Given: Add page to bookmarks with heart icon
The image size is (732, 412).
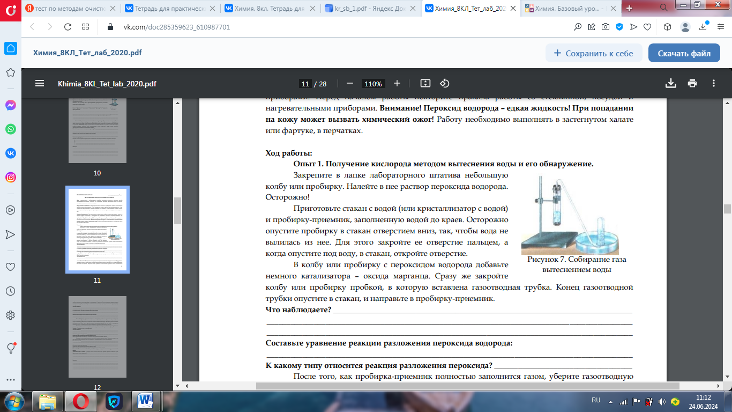Looking at the screenshot, I should [647, 27].
